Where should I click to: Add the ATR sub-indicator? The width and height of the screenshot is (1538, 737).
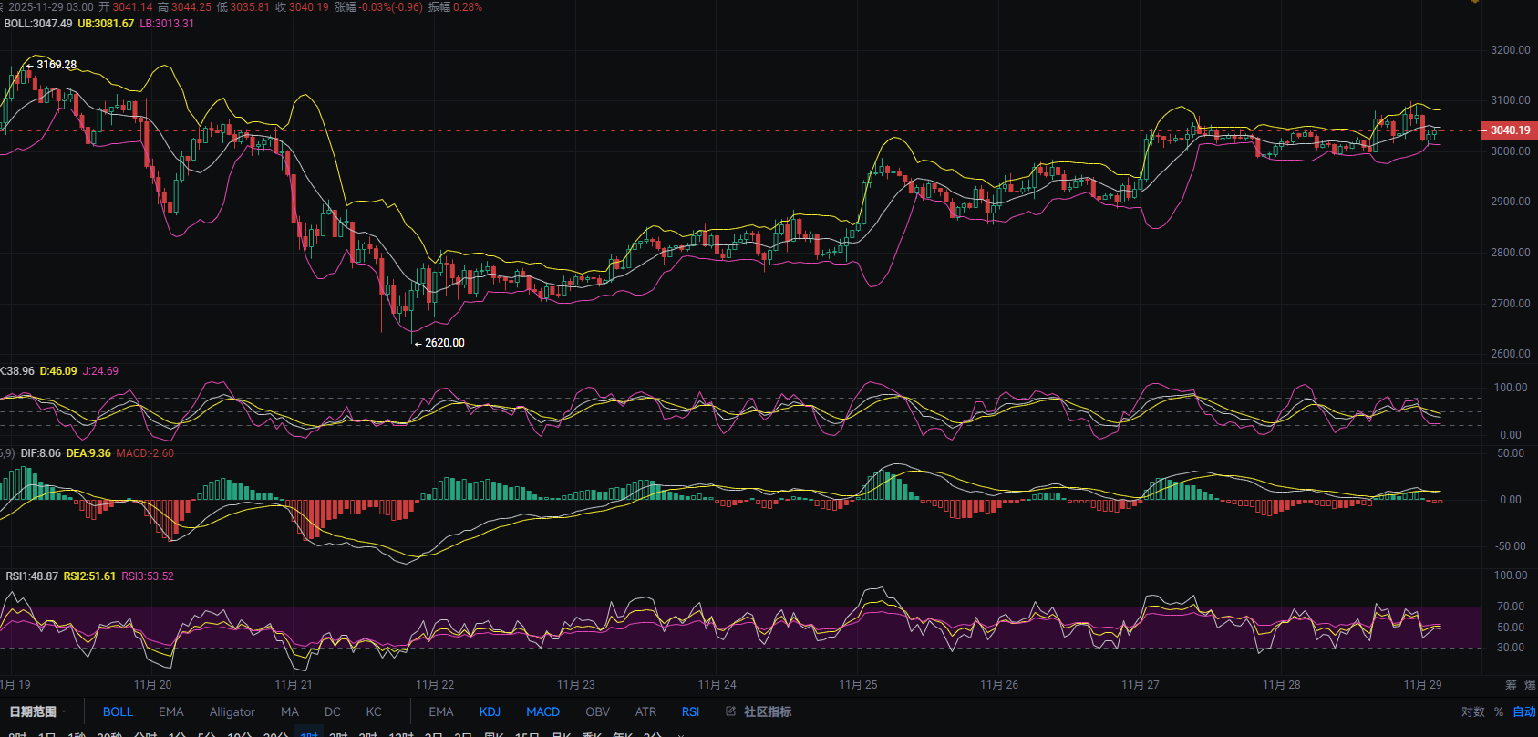point(645,711)
